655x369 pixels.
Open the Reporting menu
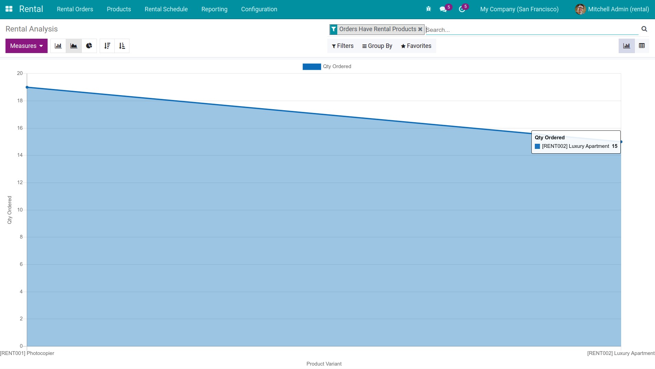(214, 9)
